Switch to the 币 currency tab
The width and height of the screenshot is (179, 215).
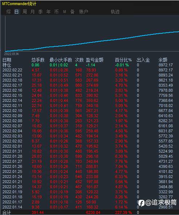pos(56,12)
